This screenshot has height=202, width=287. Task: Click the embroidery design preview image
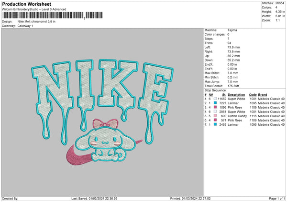point(102,112)
